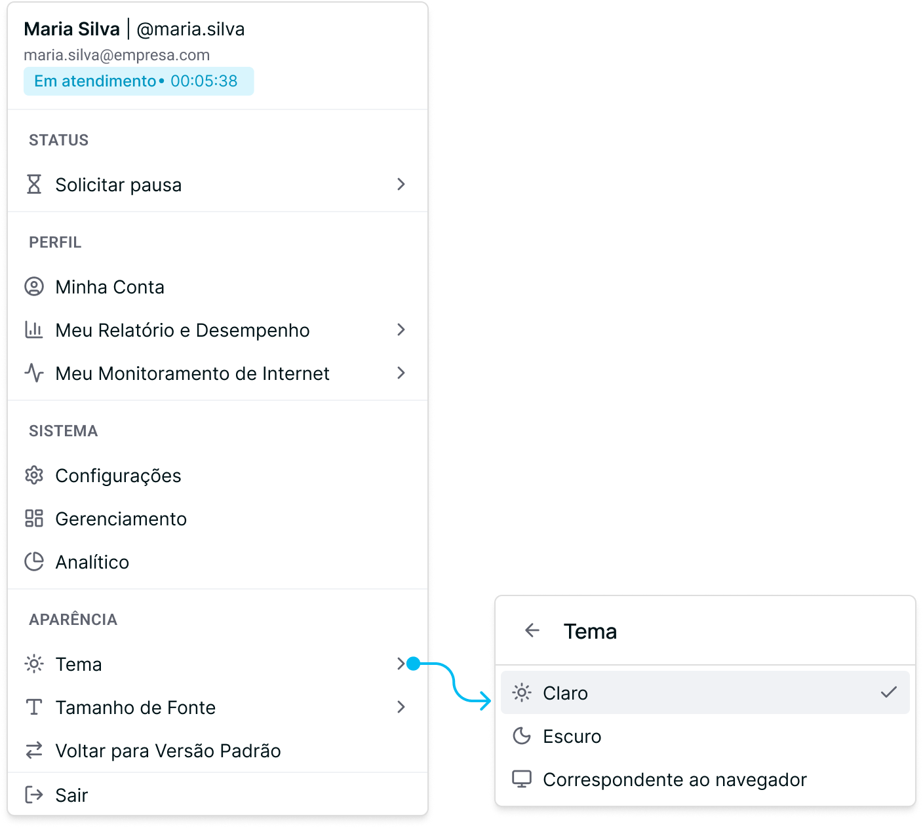Screen dimensions: 923x828
Task: Expand the Solicitar pausa submenu chevron
Action: click(x=401, y=184)
